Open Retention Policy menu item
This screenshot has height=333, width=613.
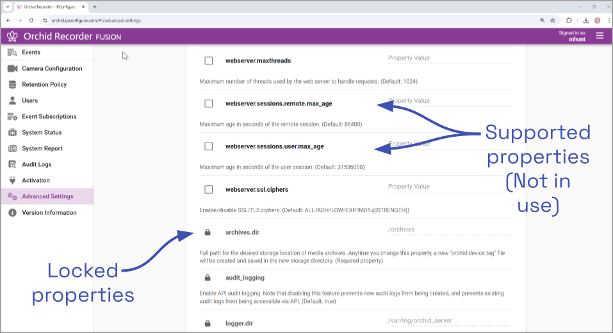click(x=47, y=84)
